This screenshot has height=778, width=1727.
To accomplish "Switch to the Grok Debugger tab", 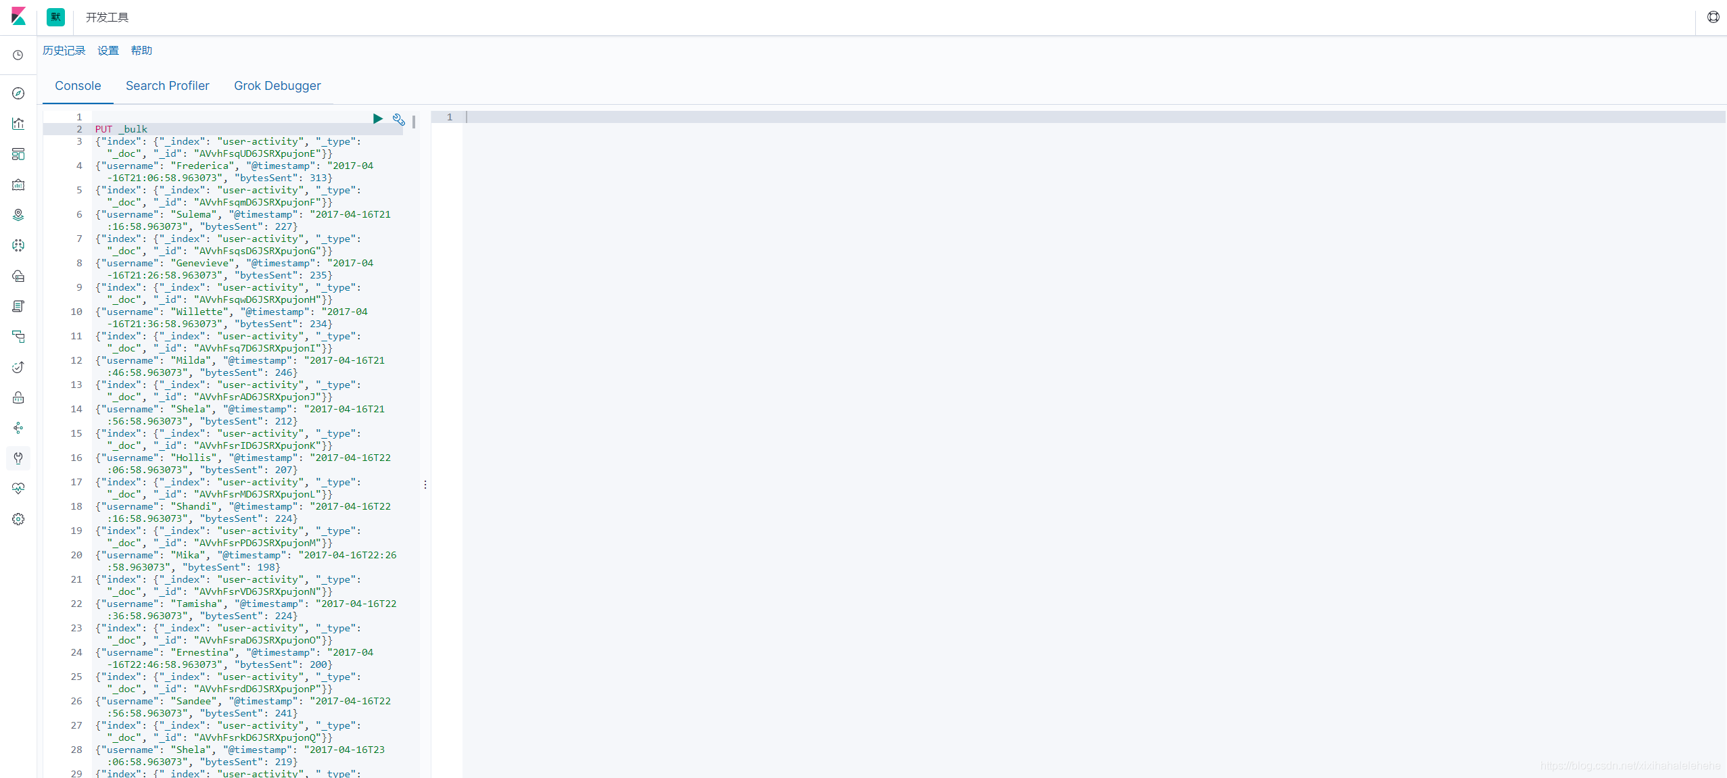I will point(277,86).
